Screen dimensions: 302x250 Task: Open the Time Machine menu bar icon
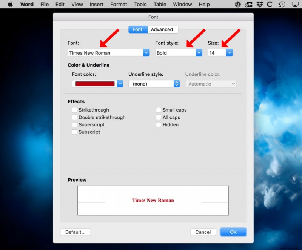(282, 4)
